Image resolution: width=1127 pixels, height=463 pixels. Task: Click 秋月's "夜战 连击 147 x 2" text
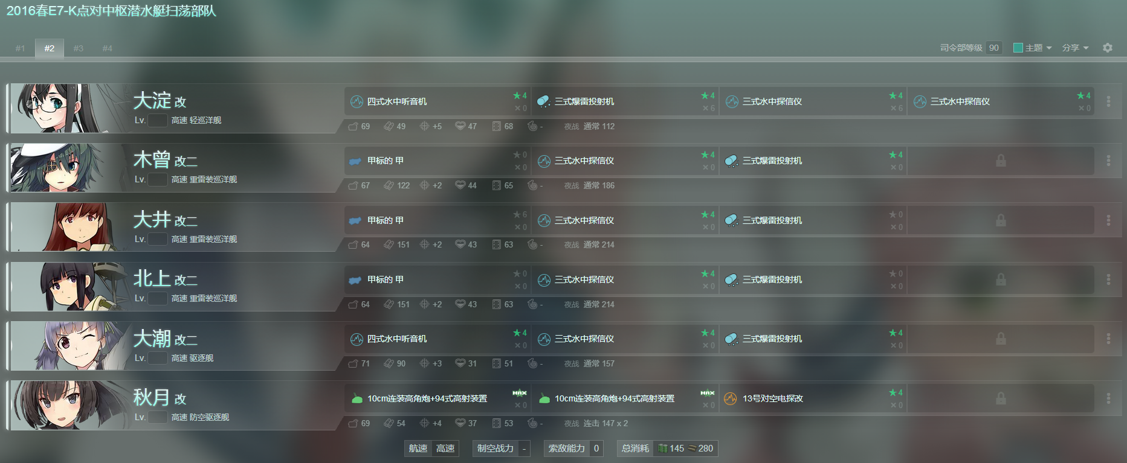tap(596, 423)
